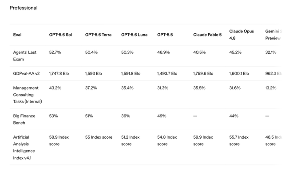Select Management Consulting Tasks (Internal) row label
The image size is (293, 172).
28,95
